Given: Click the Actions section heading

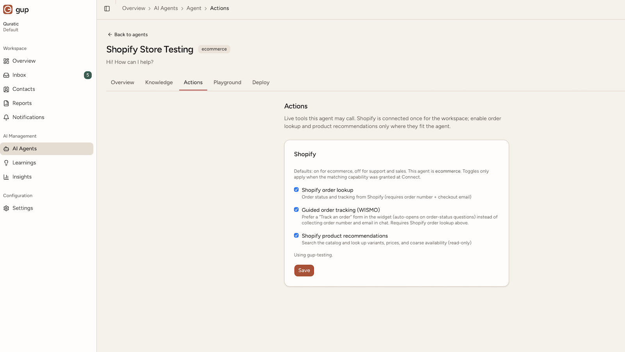Looking at the screenshot, I should [296, 106].
